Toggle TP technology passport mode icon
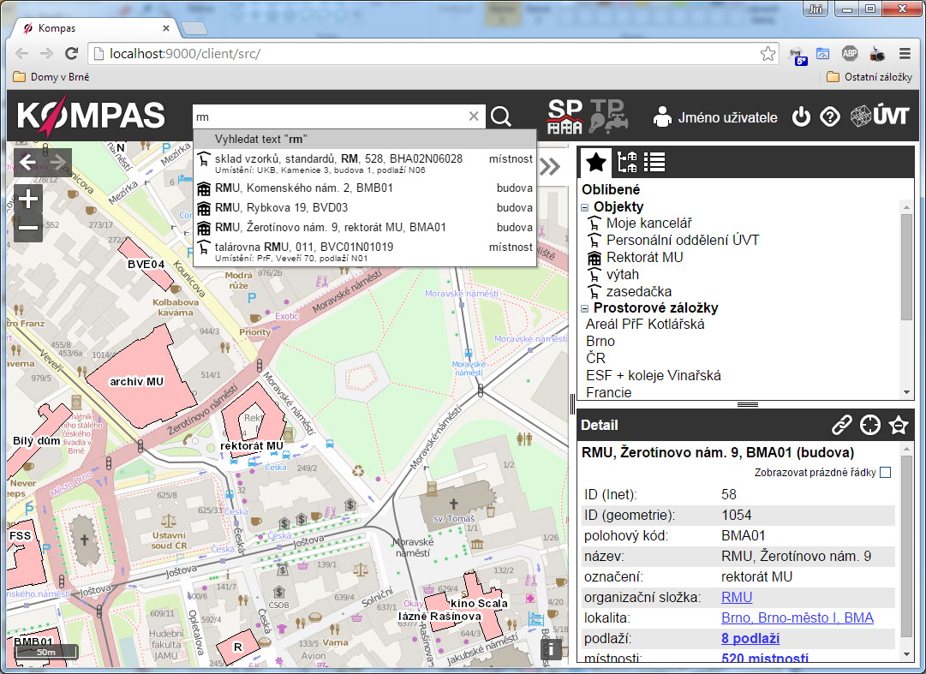 point(608,117)
